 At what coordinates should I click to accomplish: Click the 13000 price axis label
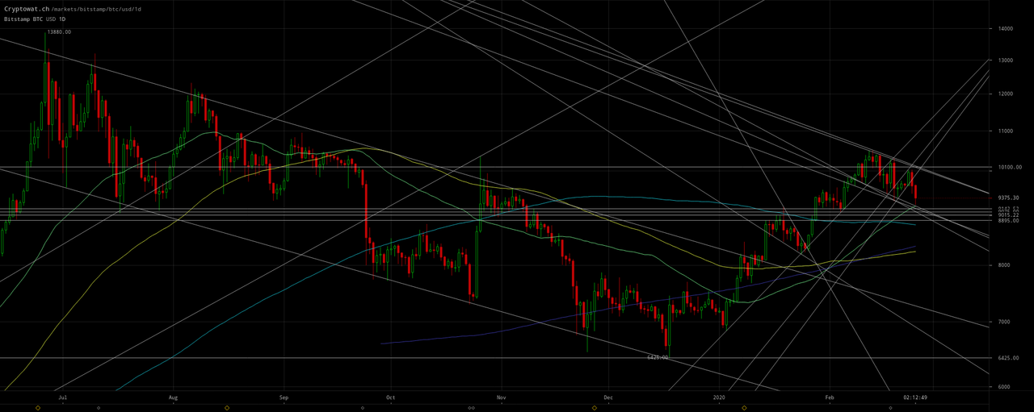pos(1006,60)
